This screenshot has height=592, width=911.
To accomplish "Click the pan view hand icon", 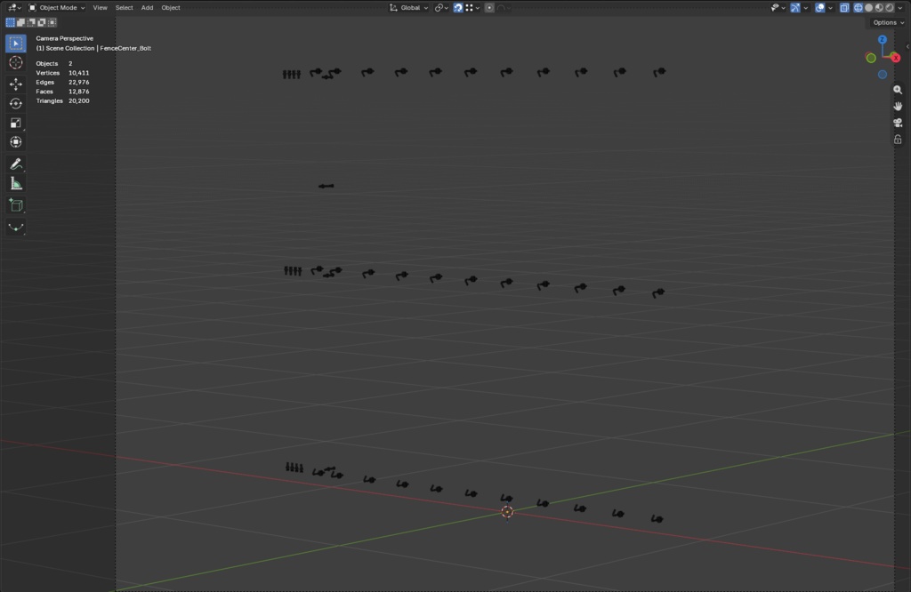I will coord(898,106).
